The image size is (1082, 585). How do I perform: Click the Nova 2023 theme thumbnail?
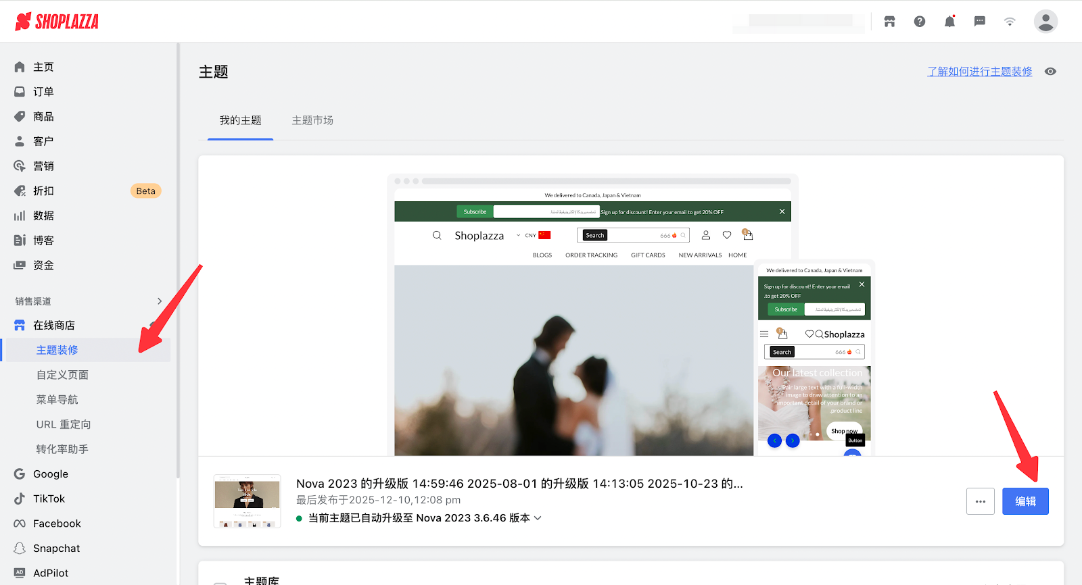tap(247, 501)
